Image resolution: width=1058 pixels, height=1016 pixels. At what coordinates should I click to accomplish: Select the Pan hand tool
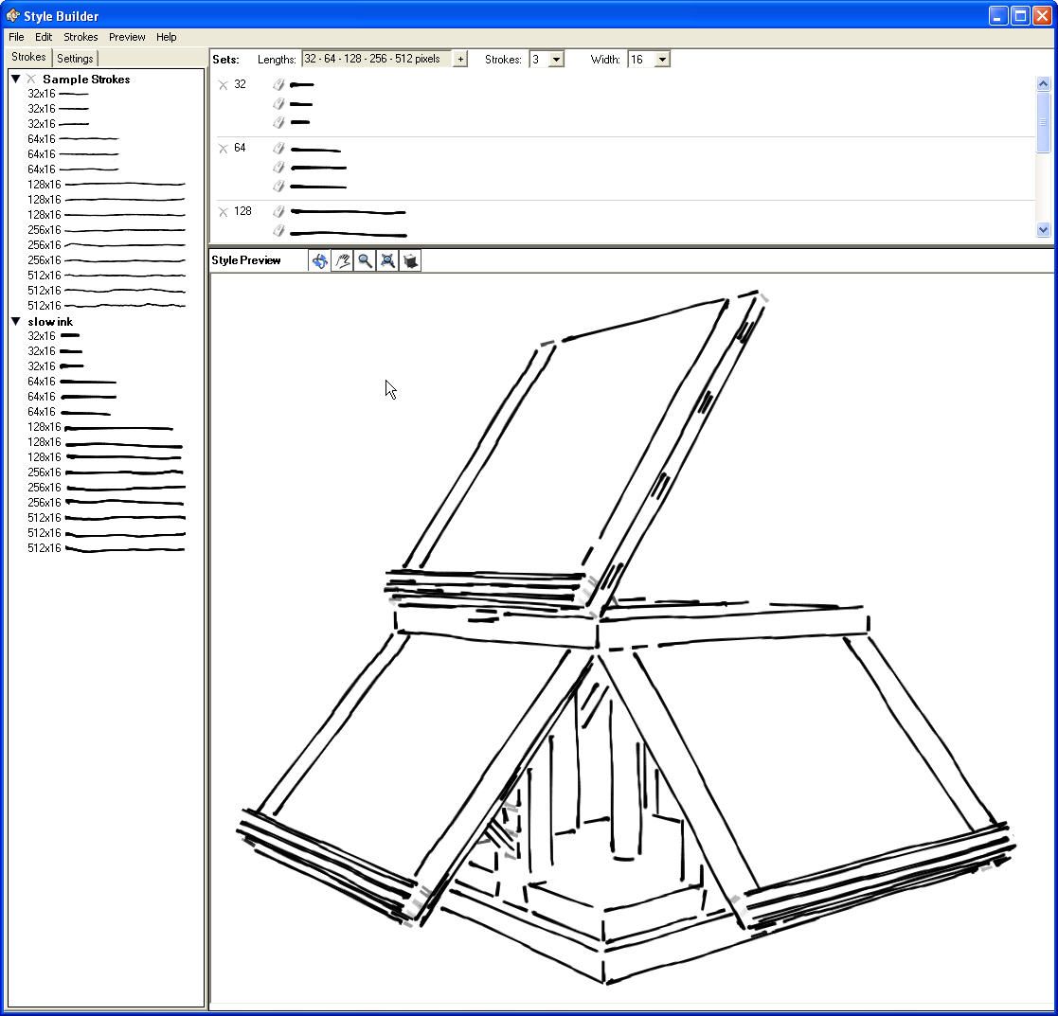(343, 260)
